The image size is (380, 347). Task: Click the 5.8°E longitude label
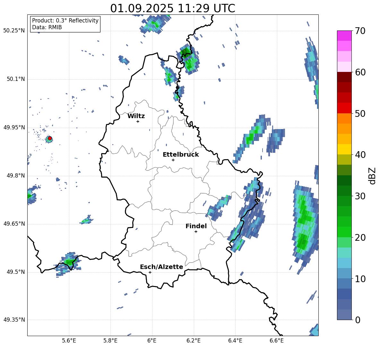pyautogui.click(x=110, y=341)
